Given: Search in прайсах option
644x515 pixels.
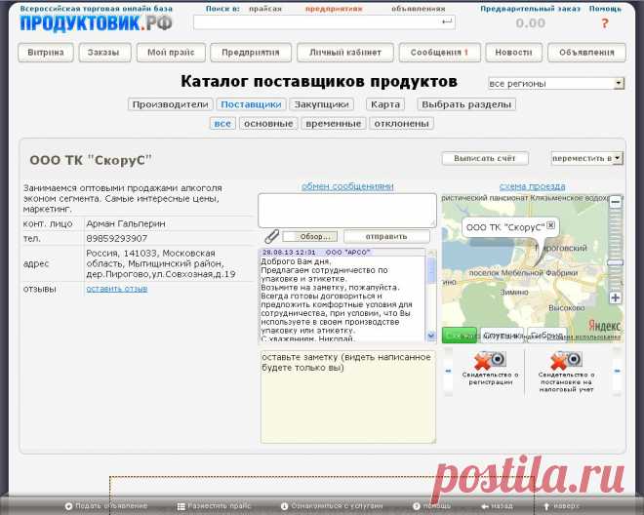Looking at the screenshot, I should pyautogui.click(x=265, y=8).
